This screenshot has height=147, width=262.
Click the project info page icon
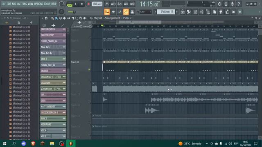point(215,12)
